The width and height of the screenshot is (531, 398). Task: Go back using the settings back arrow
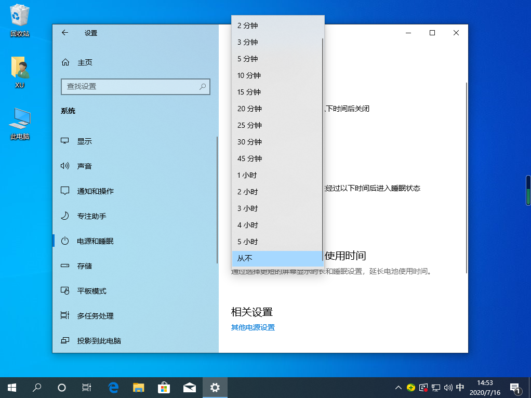[x=65, y=33]
